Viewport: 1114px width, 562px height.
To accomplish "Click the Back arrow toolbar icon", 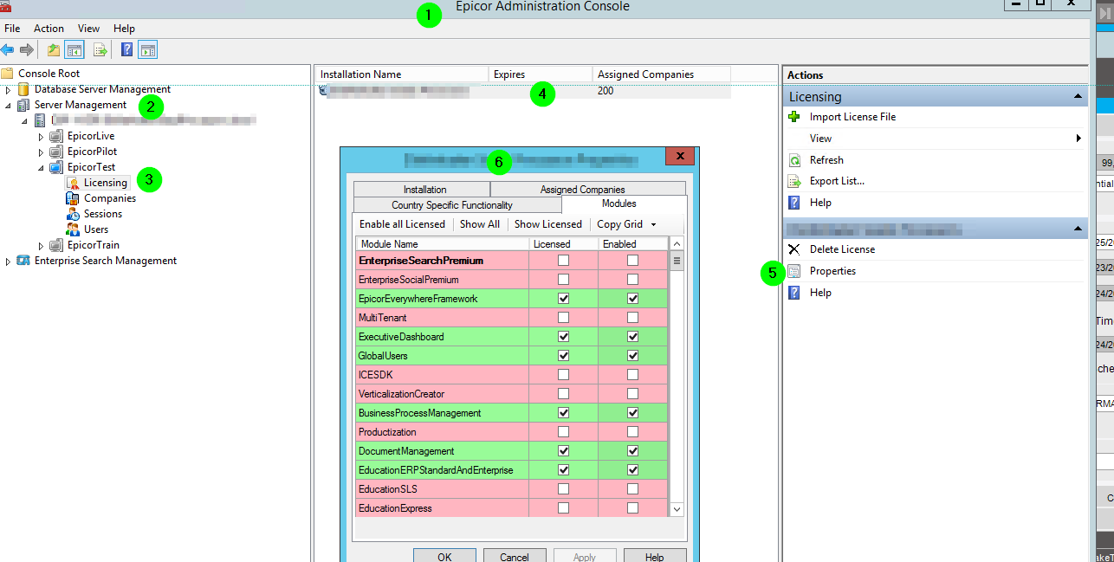I will pos(8,49).
